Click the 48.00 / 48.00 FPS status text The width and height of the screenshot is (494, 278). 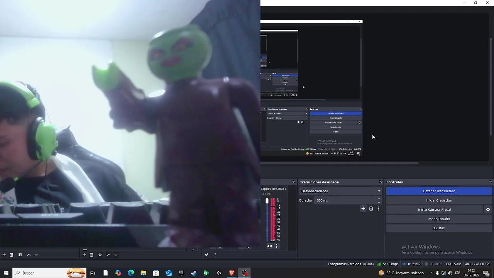478,264
